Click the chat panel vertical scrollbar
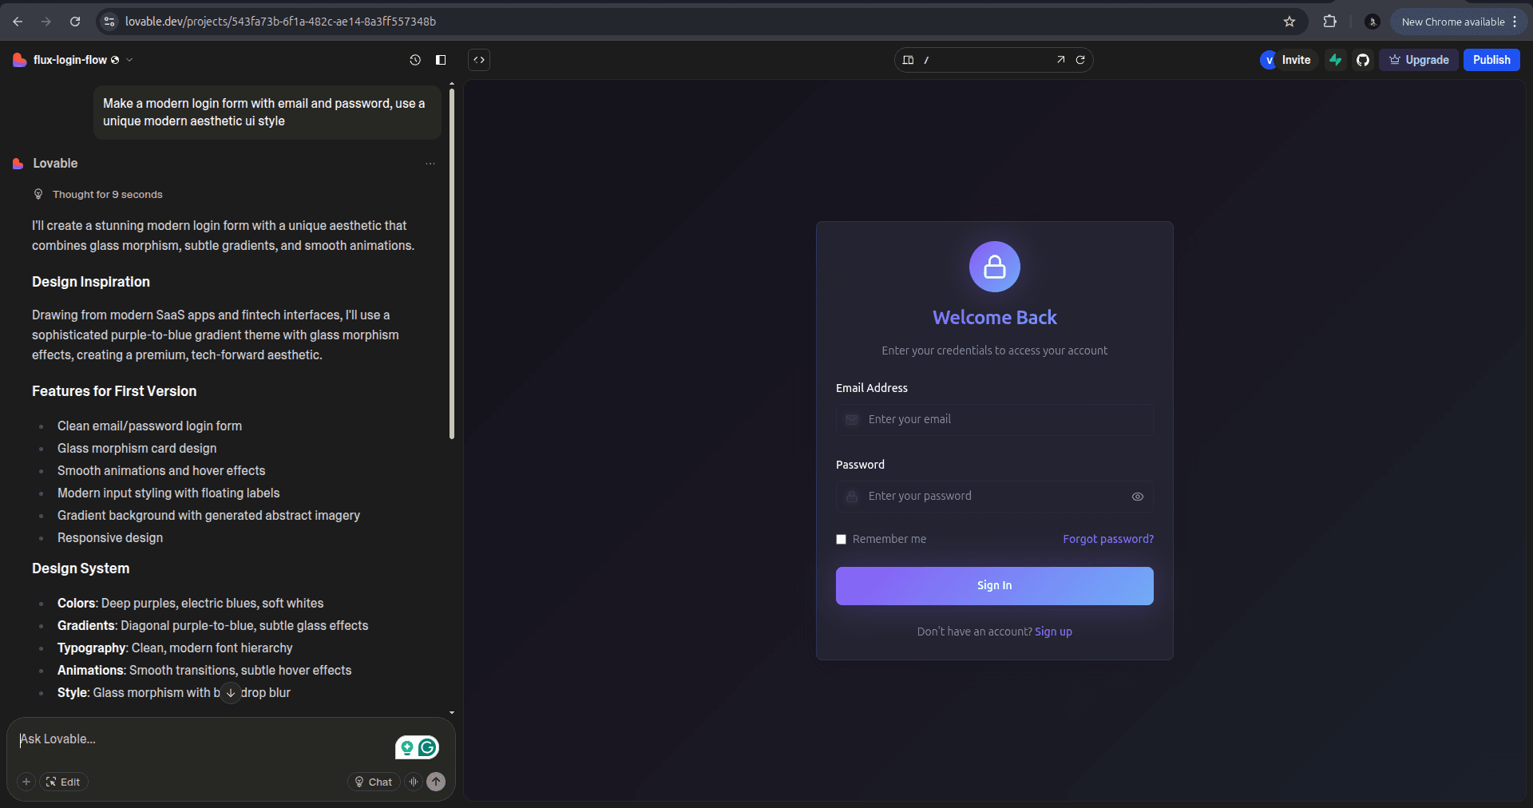1533x808 pixels. (452, 263)
